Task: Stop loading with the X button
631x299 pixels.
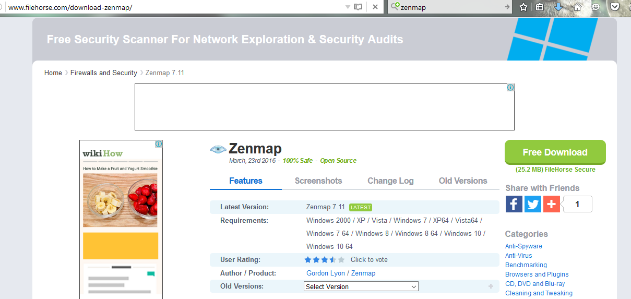Action: pos(375,7)
